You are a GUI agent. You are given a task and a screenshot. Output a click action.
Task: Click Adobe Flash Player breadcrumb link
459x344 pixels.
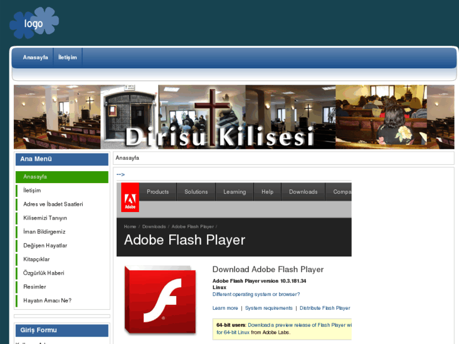[193, 227]
